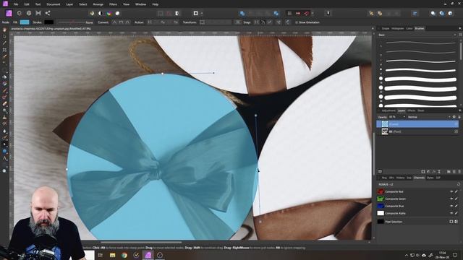Toggle visibility checkbox of the curve layer
The height and width of the screenshot is (260, 463).
click(456, 124)
